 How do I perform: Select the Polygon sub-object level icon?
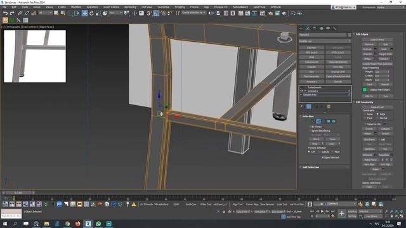pos(329,121)
